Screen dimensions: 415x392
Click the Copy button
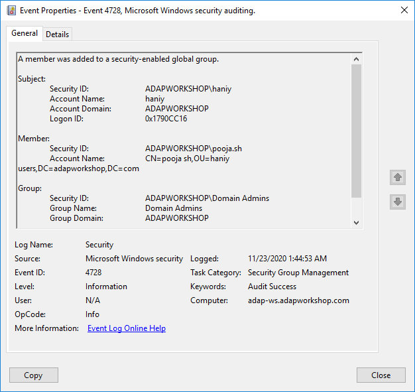point(34,375)
